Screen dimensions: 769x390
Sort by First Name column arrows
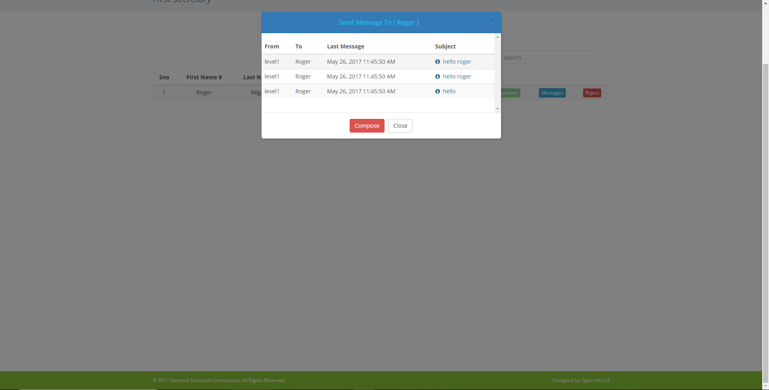point(220,77)
